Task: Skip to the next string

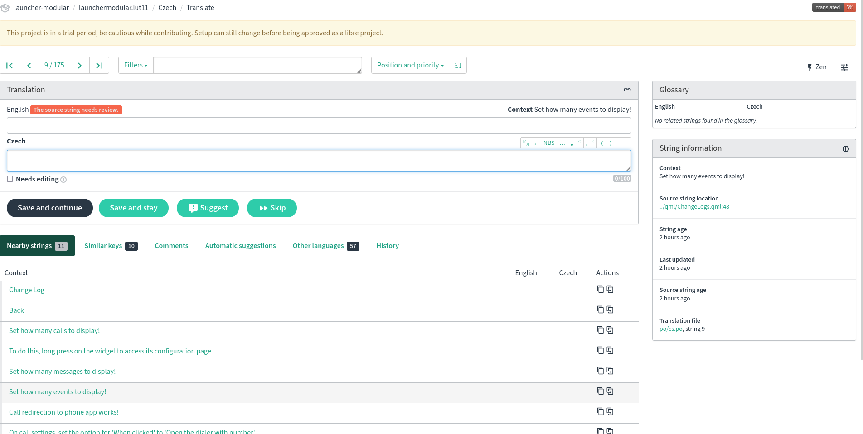Action: 272,208
